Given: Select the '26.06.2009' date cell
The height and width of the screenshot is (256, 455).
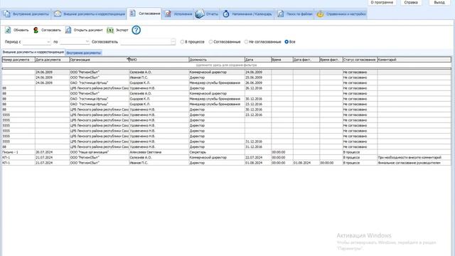Looking at the screenshot, I should 258,82.
